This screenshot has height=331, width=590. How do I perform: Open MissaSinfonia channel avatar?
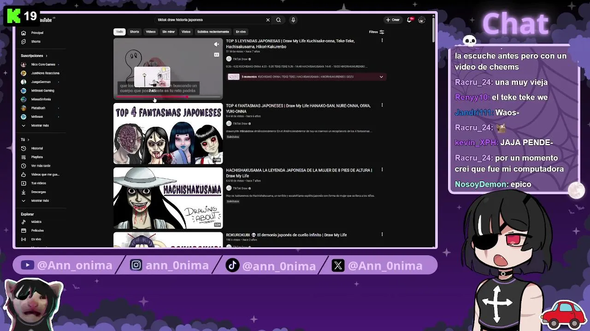pyautogui.click(x=24, y=99)
